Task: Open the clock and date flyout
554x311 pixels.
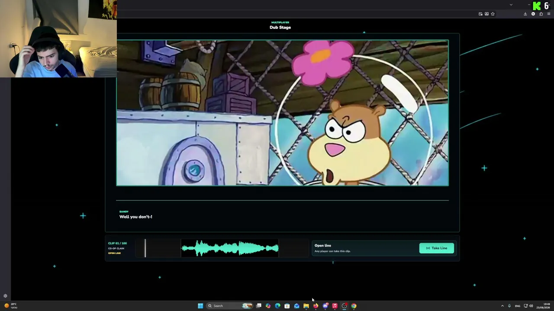Action: point(543,306)
